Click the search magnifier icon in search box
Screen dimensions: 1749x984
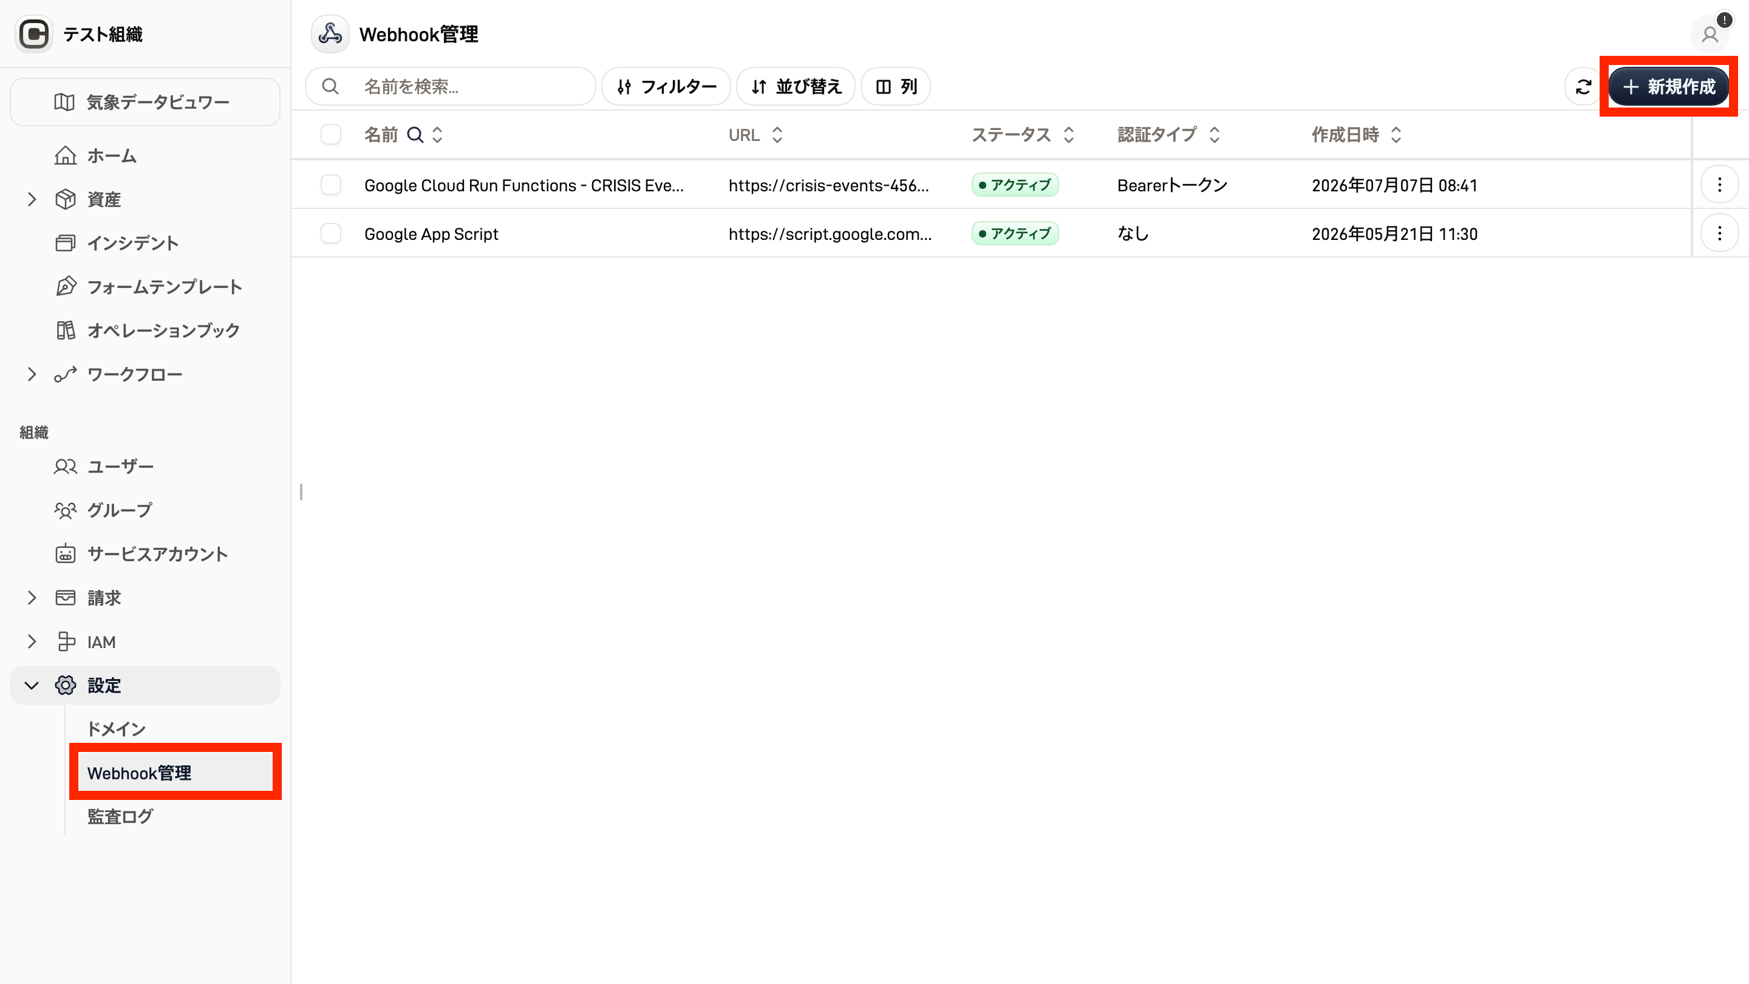point(330,86)
